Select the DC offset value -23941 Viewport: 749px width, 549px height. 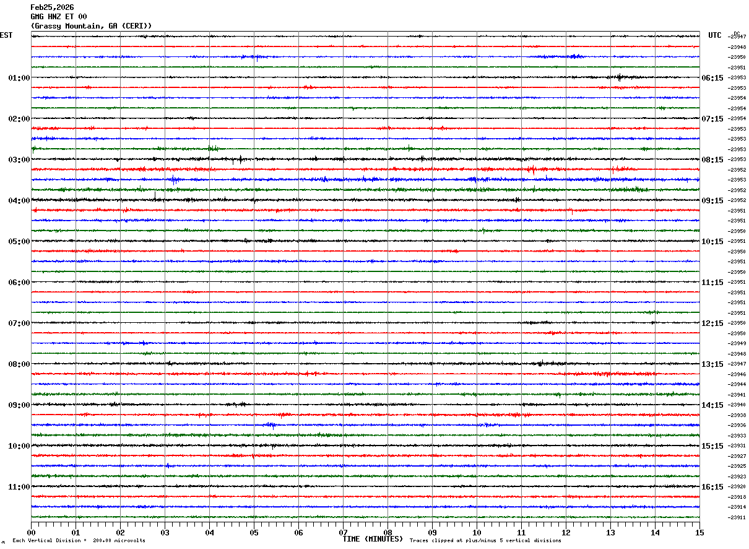click(737, 395)
